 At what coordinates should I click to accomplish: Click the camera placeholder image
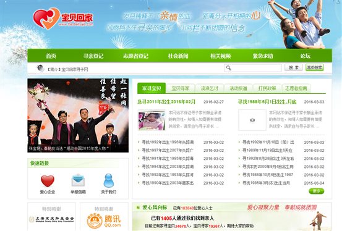pos(252,120)
